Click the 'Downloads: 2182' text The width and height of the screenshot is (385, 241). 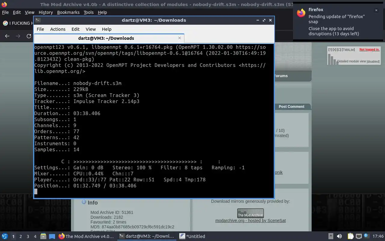point(107,217)
